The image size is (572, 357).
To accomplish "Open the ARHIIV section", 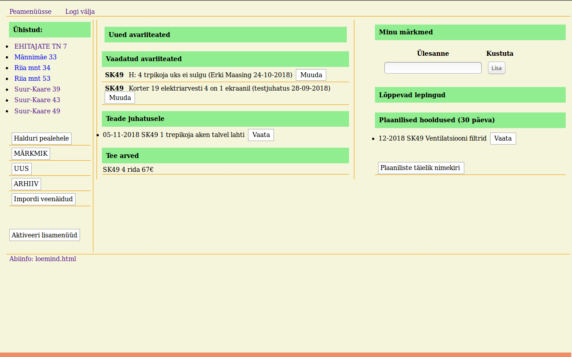I will click(x=26, y=184).
